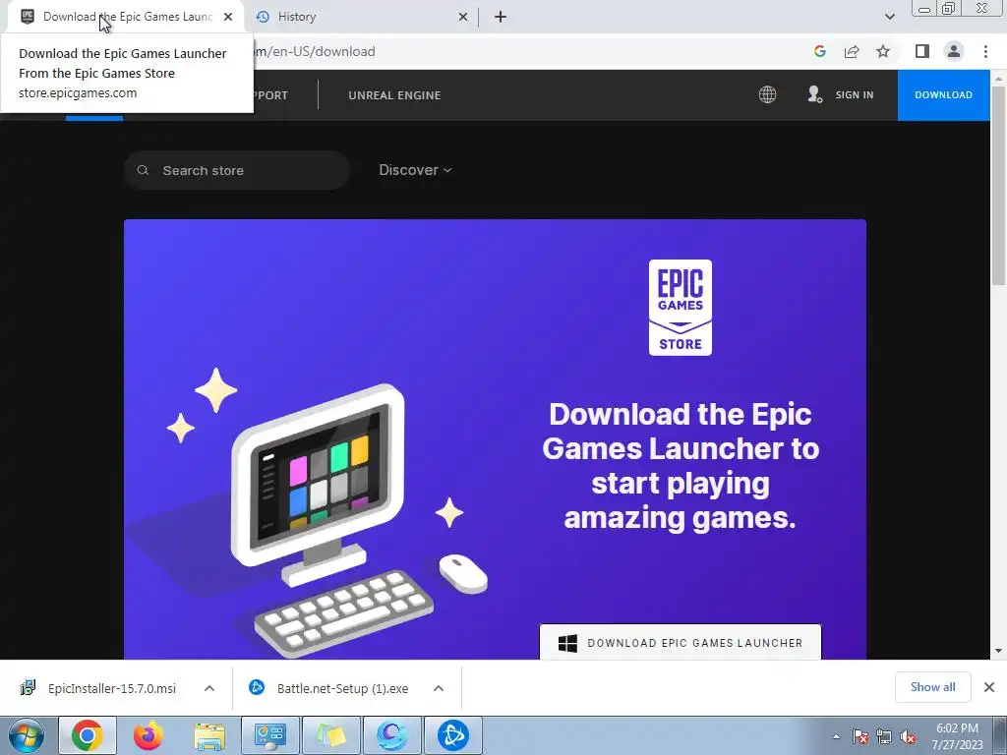Screen dimensions: 1007x755
Task: Click Show all downloads button
Action: tap(932, 687)
